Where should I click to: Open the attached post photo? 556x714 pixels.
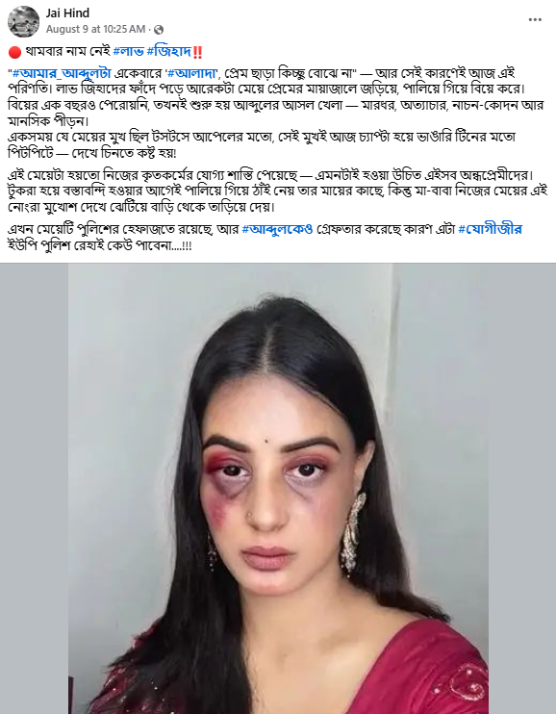point(278,489)
